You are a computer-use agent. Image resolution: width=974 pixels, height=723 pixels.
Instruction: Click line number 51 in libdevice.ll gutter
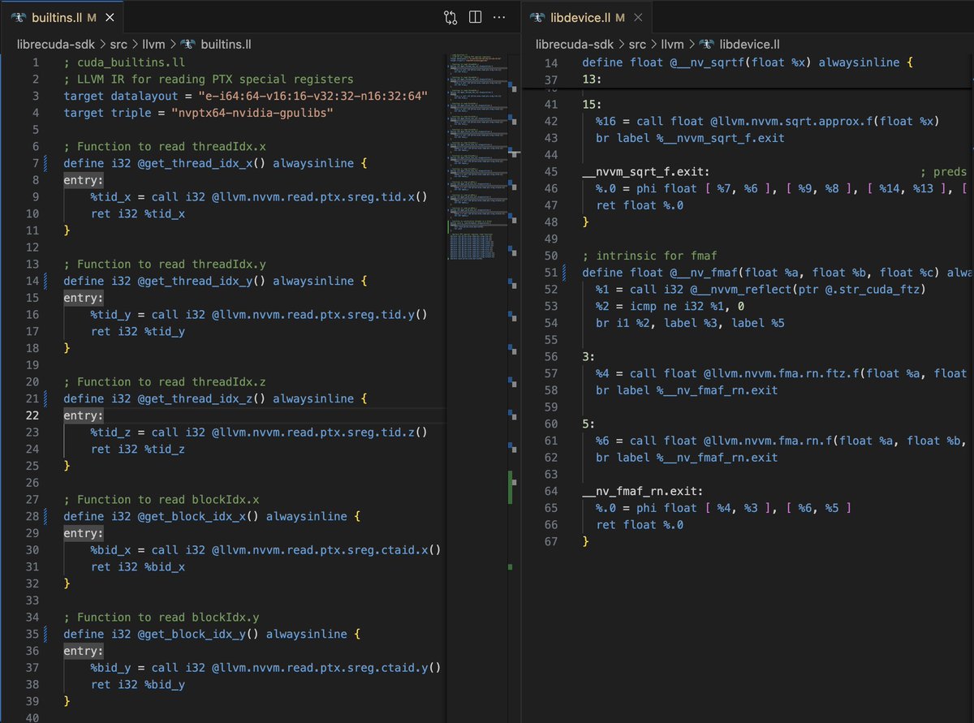click(x=550, y=273)
